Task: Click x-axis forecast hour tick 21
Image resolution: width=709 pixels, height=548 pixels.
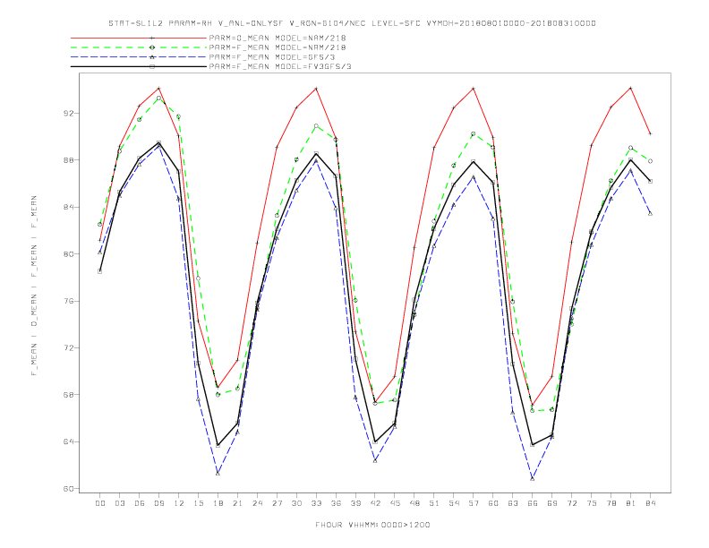Action: [x=238, y=503]
